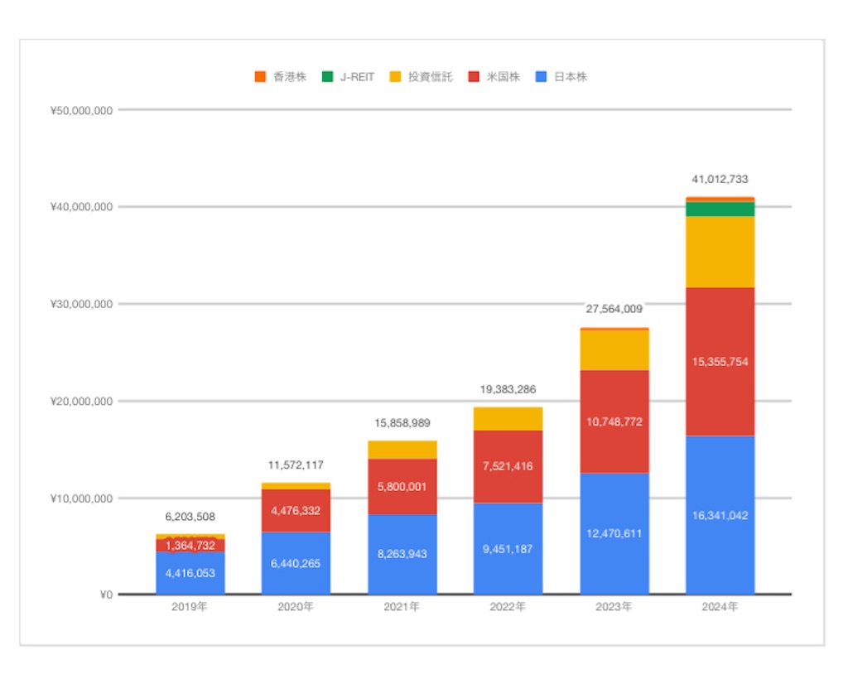Select the 米国株 legend label
This screenshot has height=679, width=848.
pos(503,77)
